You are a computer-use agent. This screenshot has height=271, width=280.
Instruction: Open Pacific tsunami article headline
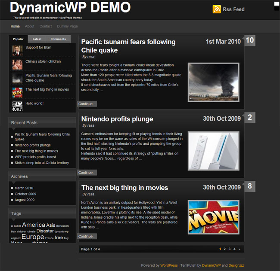tap(128, 46)
